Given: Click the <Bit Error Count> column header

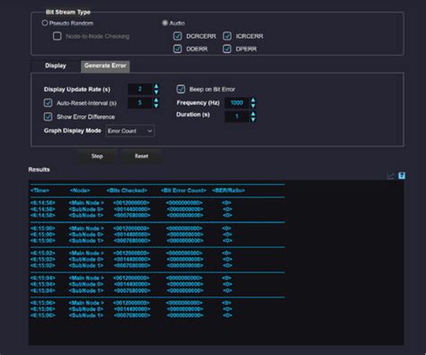Looking at the screenshot, I should tap(183, 191).
